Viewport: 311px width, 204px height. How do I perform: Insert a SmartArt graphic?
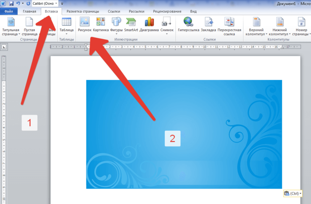tap(131, 25)
